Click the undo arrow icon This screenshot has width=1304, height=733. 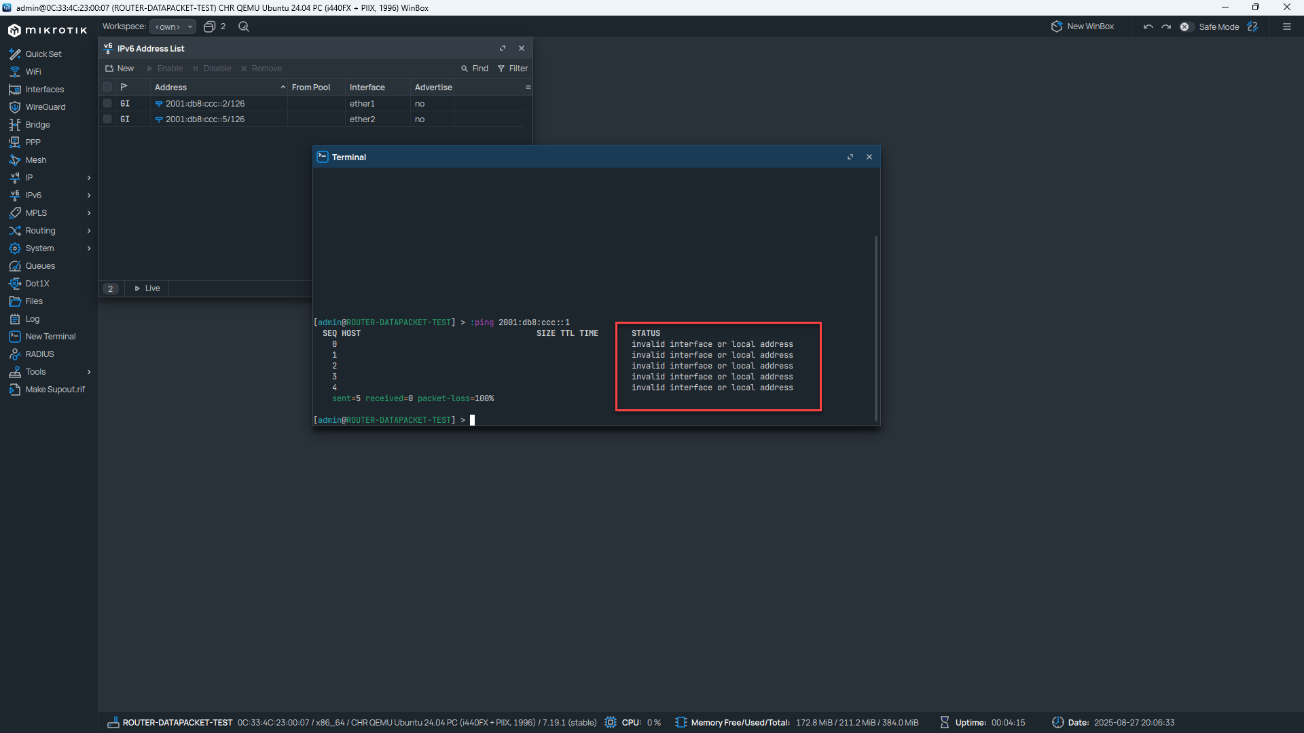coord(1148,26)
